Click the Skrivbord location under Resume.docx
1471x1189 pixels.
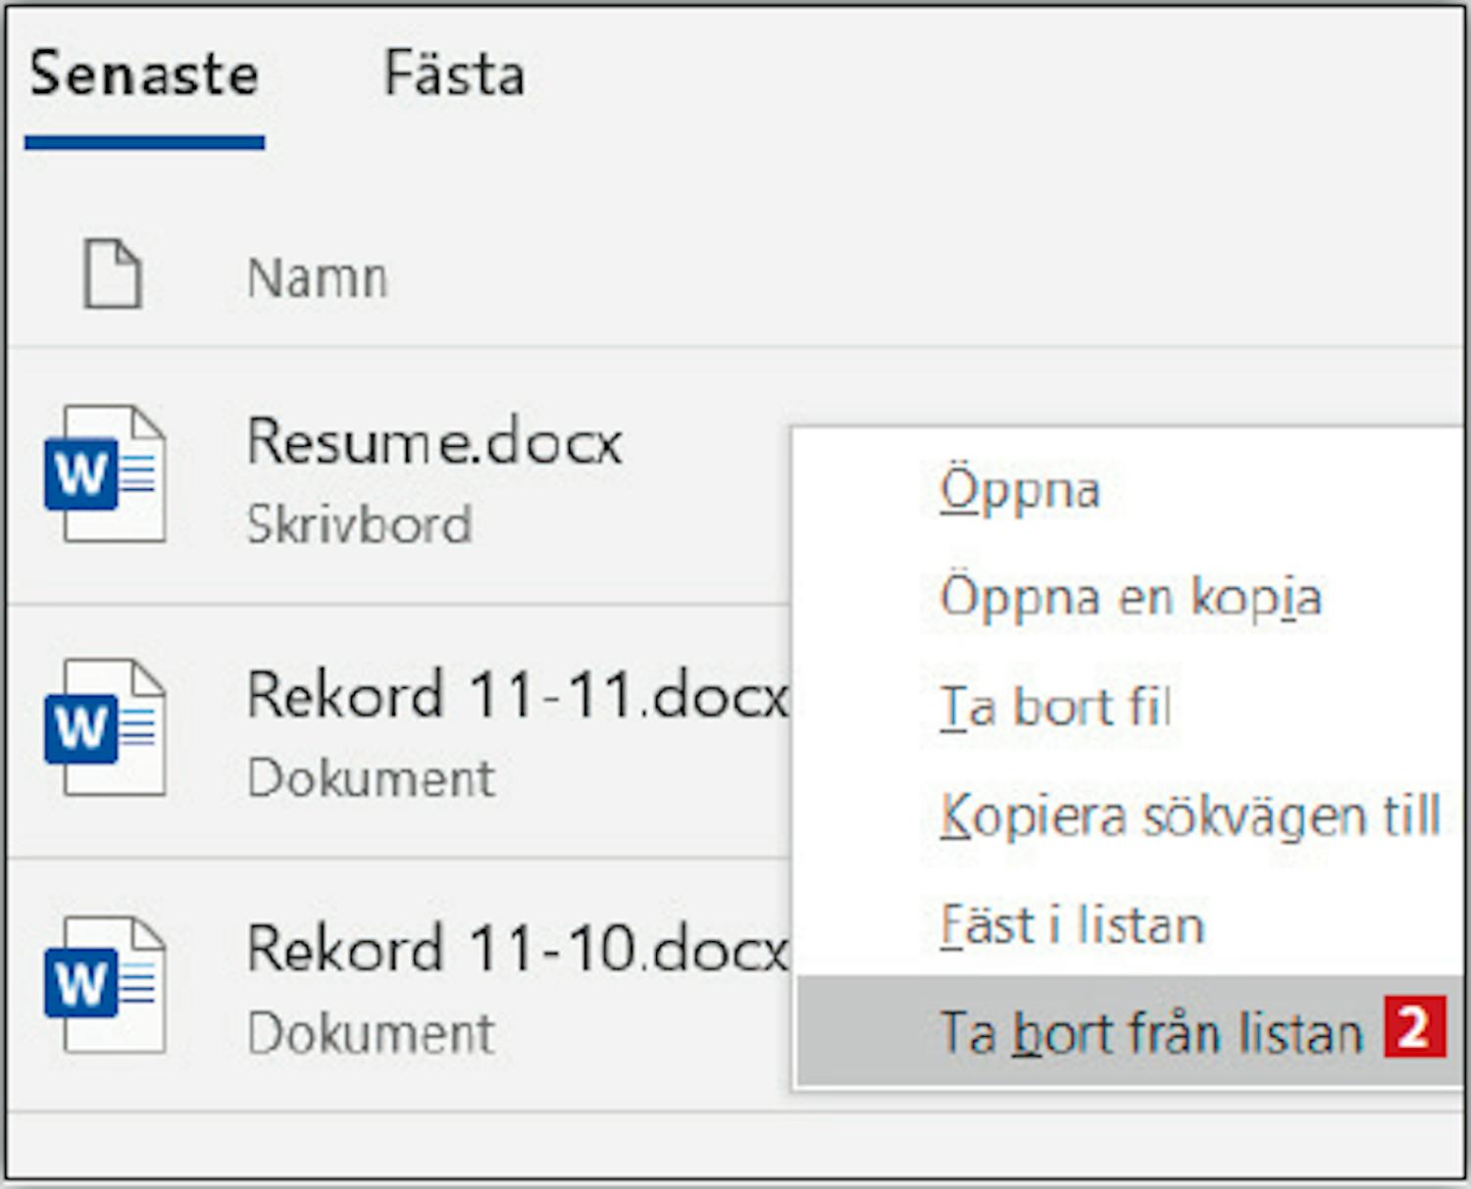point(359,524)
